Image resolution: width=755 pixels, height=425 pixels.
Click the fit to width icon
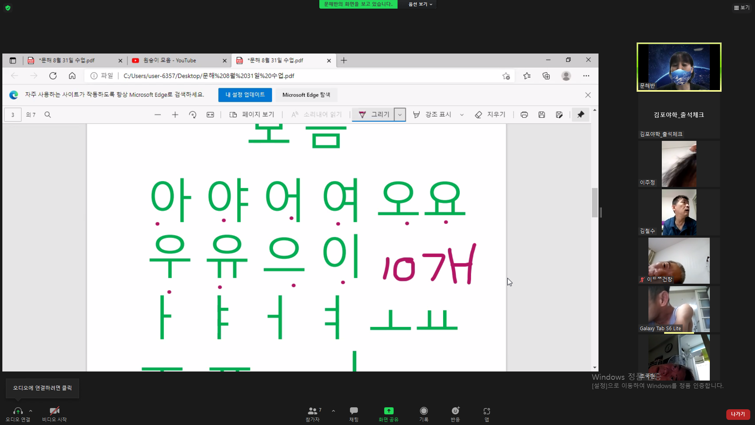pyautogui.click(x=210, y=115)
